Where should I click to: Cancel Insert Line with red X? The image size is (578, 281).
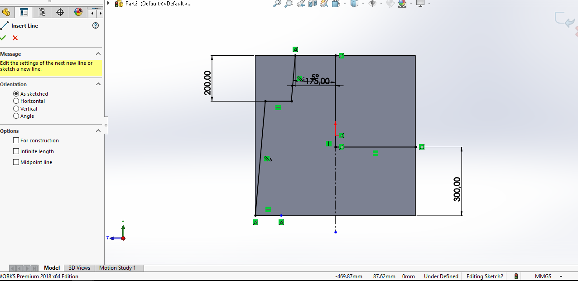pos(15,38)
